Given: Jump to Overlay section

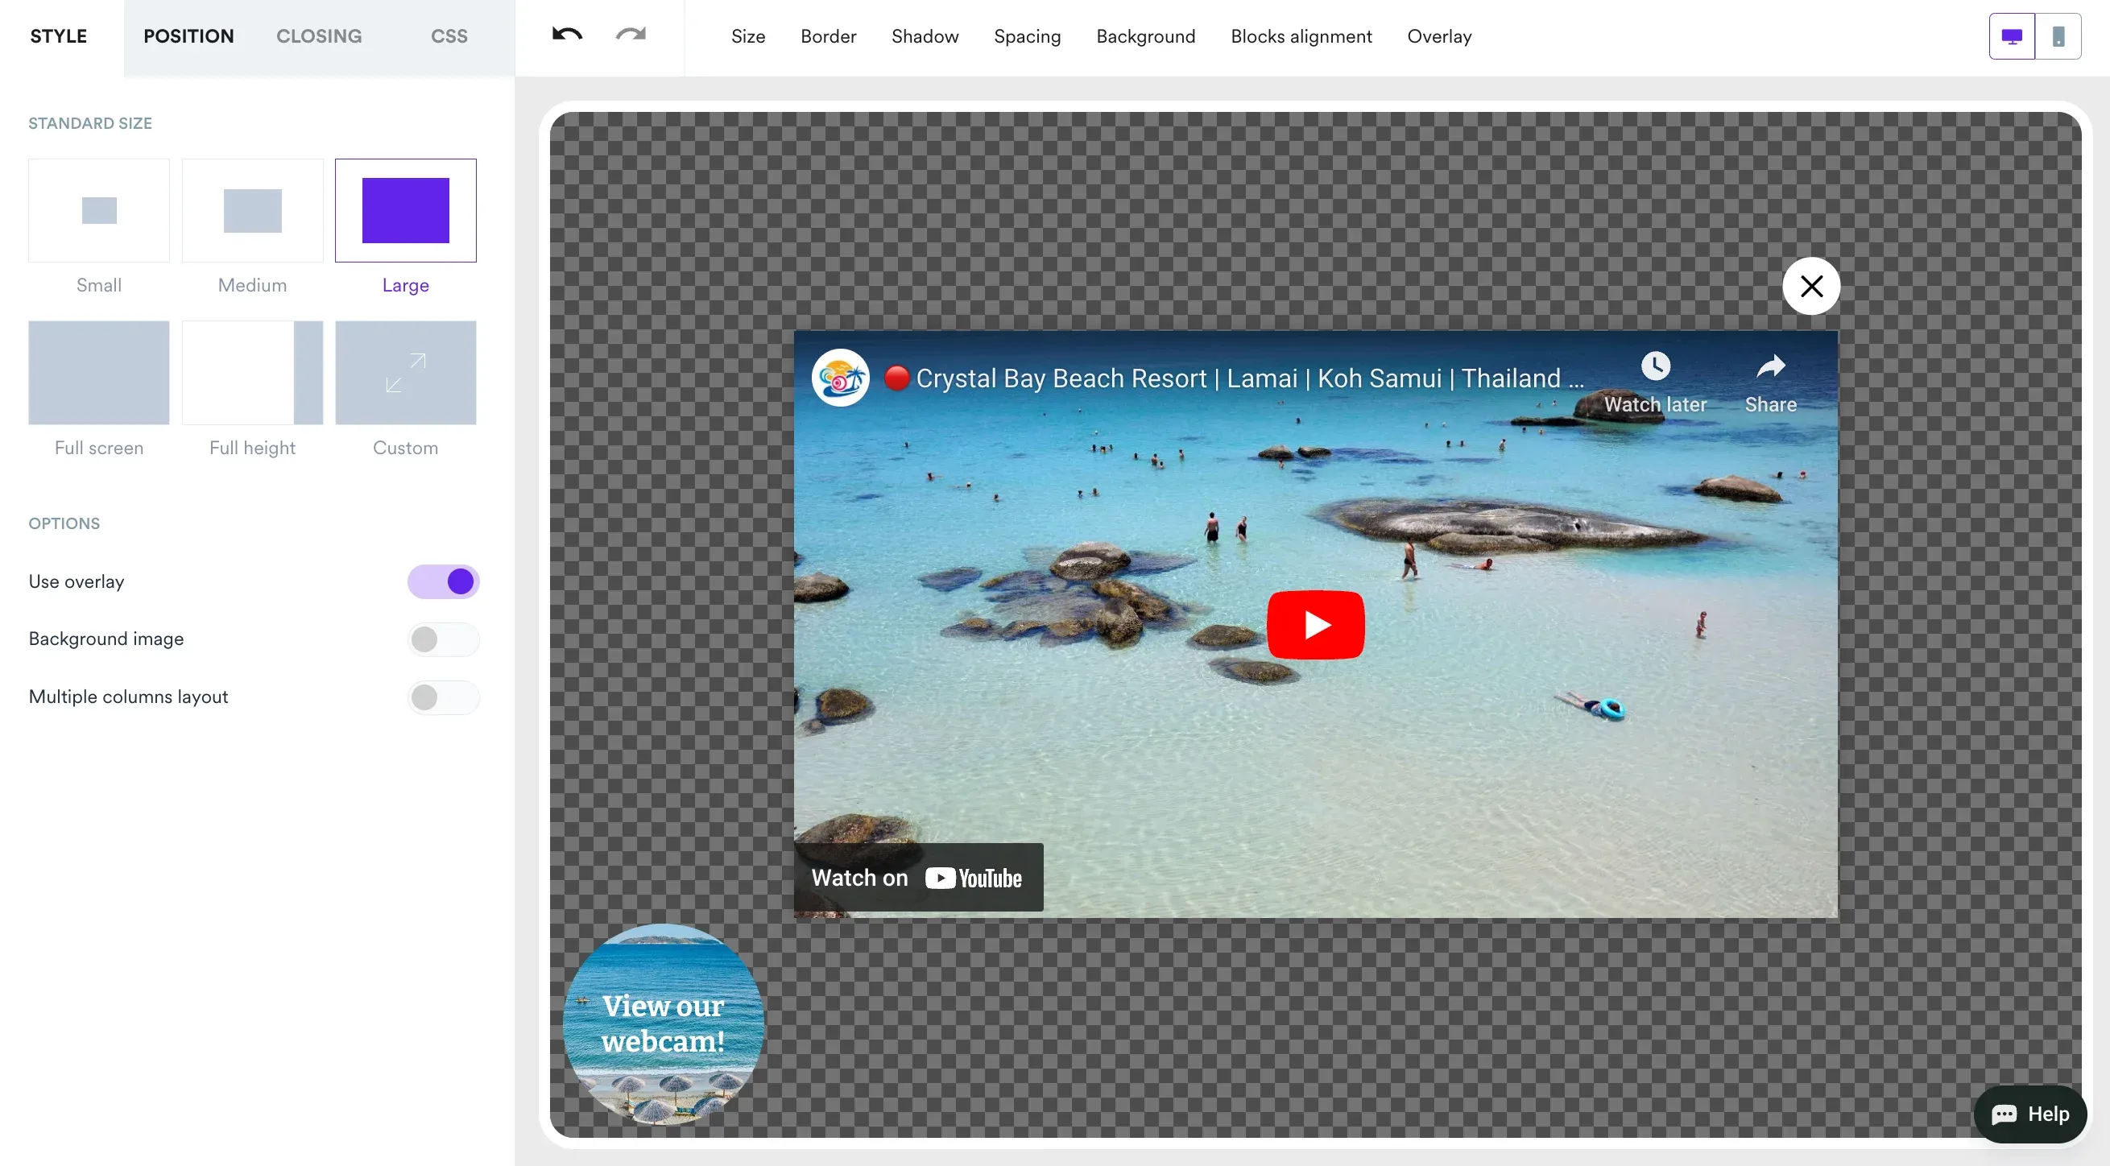Looking at the screenshot, I should (1439, 36).
